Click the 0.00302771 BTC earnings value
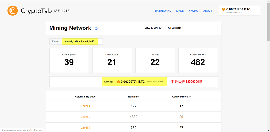The image size is (270, 132). 133,82
